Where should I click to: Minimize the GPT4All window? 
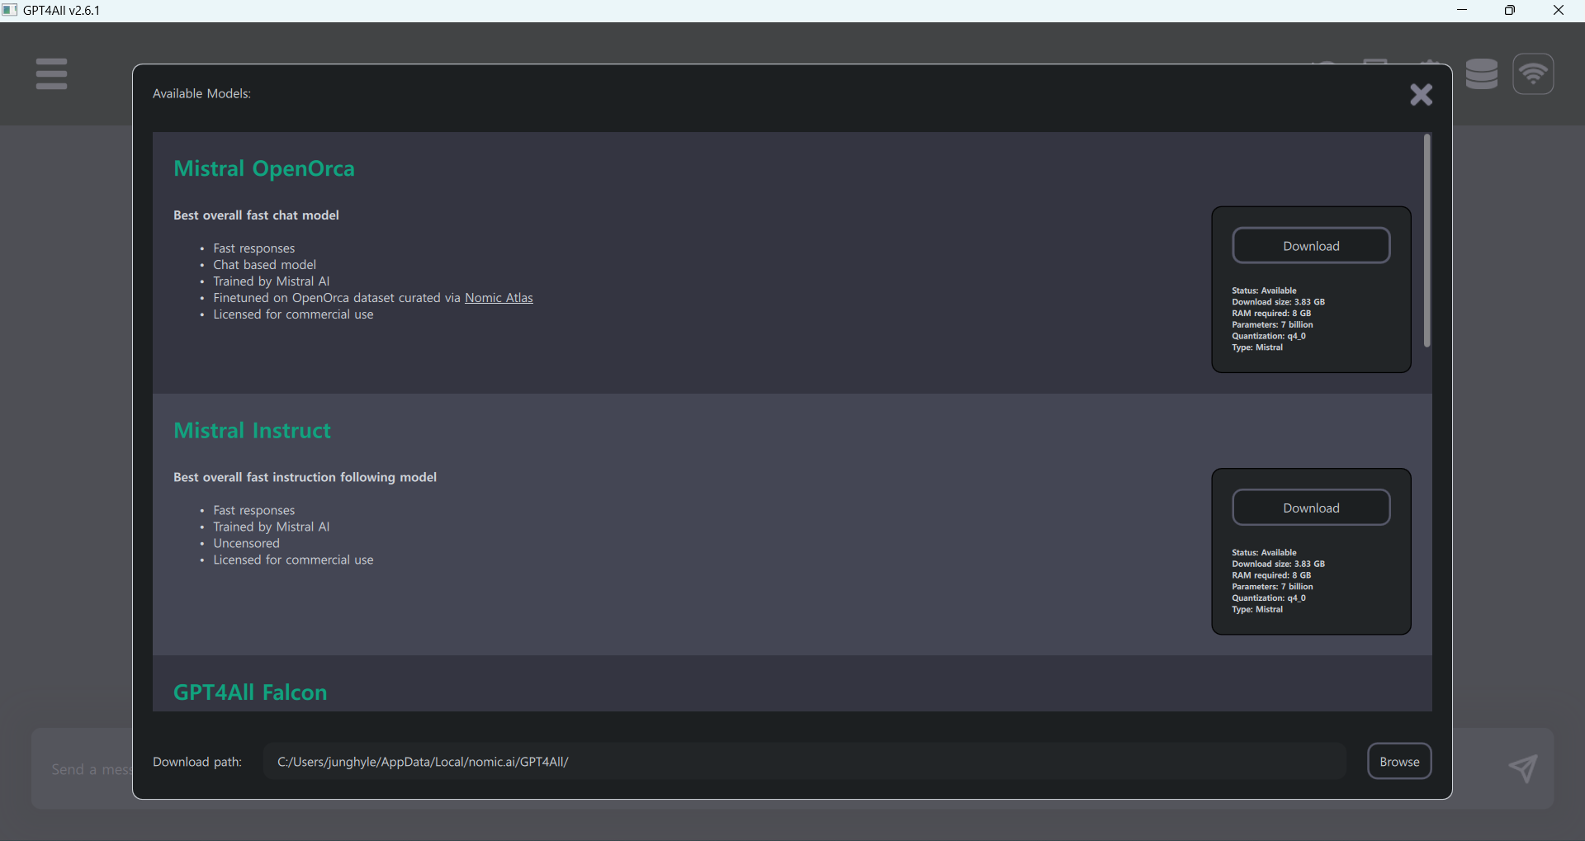tap(1462, 10)
